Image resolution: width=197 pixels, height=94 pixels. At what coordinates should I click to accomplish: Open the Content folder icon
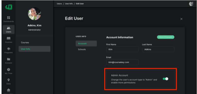(x=9, y=59)
